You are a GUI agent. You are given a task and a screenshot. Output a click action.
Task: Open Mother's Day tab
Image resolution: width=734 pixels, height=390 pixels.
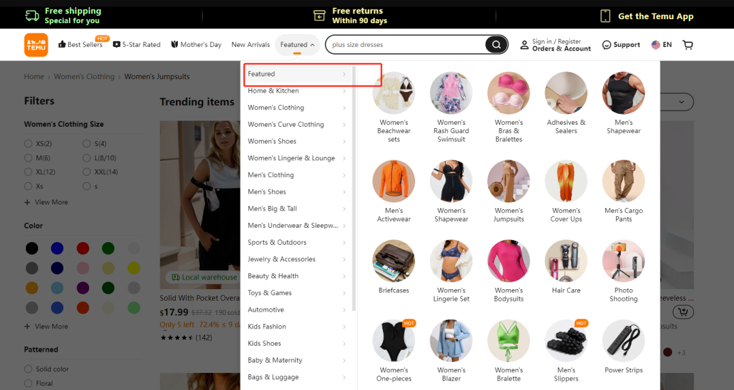coord(196,45)
